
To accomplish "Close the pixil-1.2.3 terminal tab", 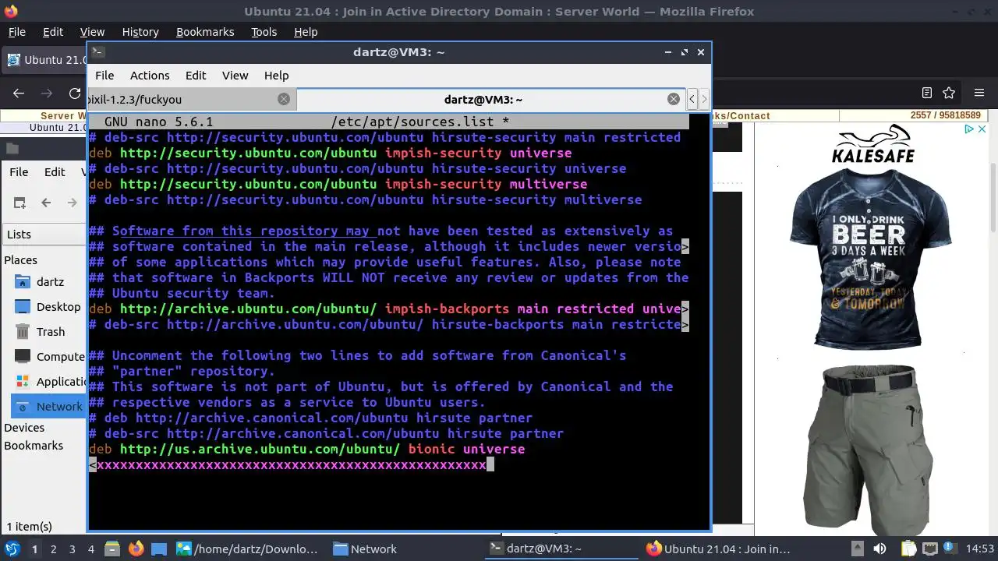I will (284, 99).
